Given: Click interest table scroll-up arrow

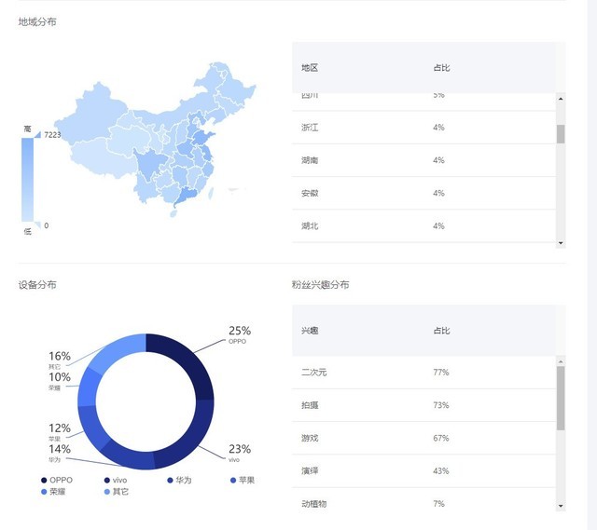Looking at the screenshot, I should point(561,361).
